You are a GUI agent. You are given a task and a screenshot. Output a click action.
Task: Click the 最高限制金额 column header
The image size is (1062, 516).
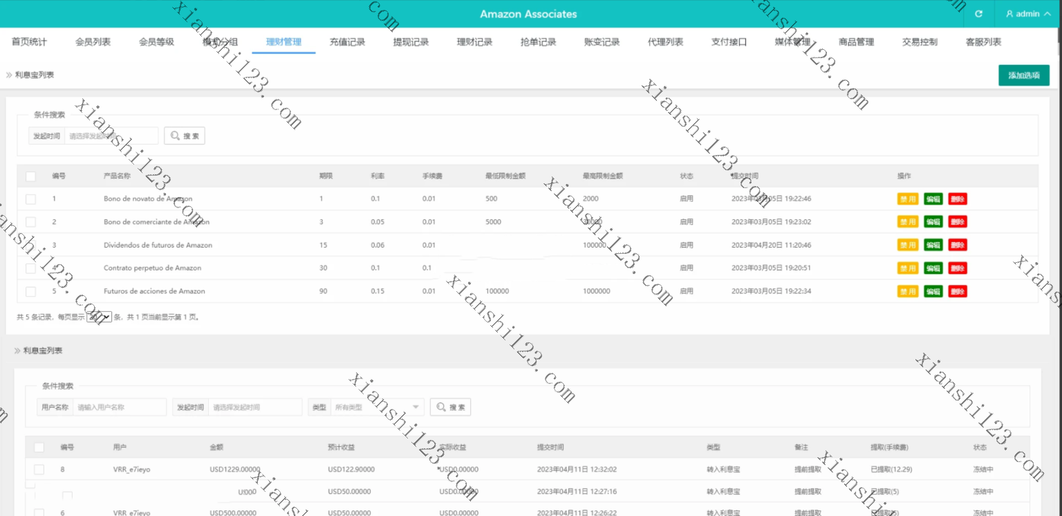pyautogui.click(x=603, y=176)
